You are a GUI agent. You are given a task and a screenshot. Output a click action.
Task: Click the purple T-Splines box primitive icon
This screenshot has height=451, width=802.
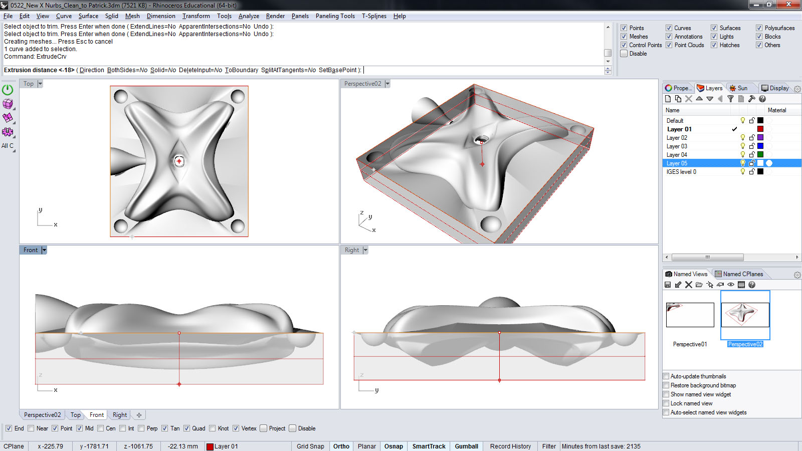coord(8,104)
